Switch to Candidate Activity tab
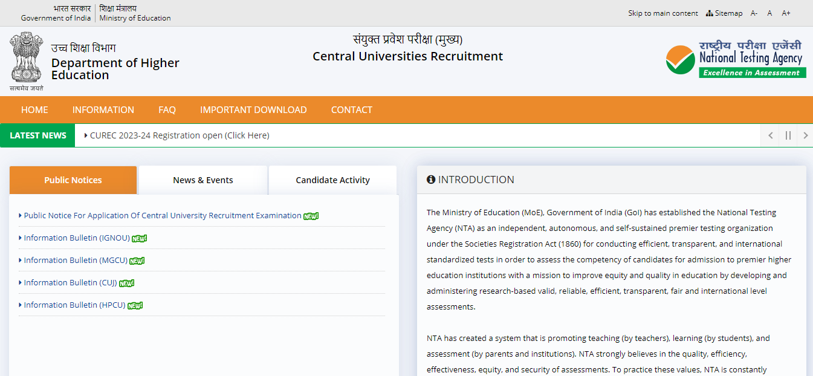This screenshot has width=813, height=376. pyautogui.click(x=332, y=180)
